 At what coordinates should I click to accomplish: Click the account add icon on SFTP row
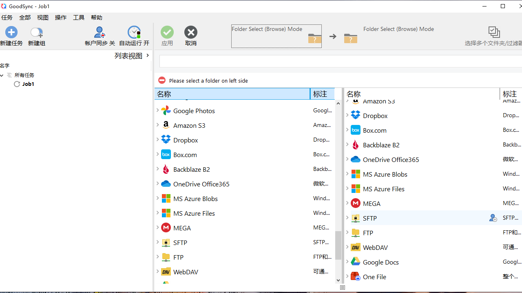tap(493, 218)
